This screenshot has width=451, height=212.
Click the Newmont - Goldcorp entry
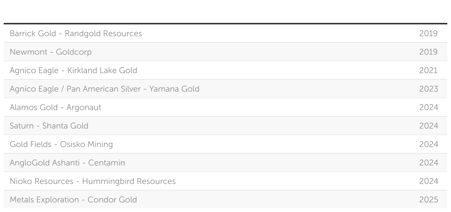225,52
